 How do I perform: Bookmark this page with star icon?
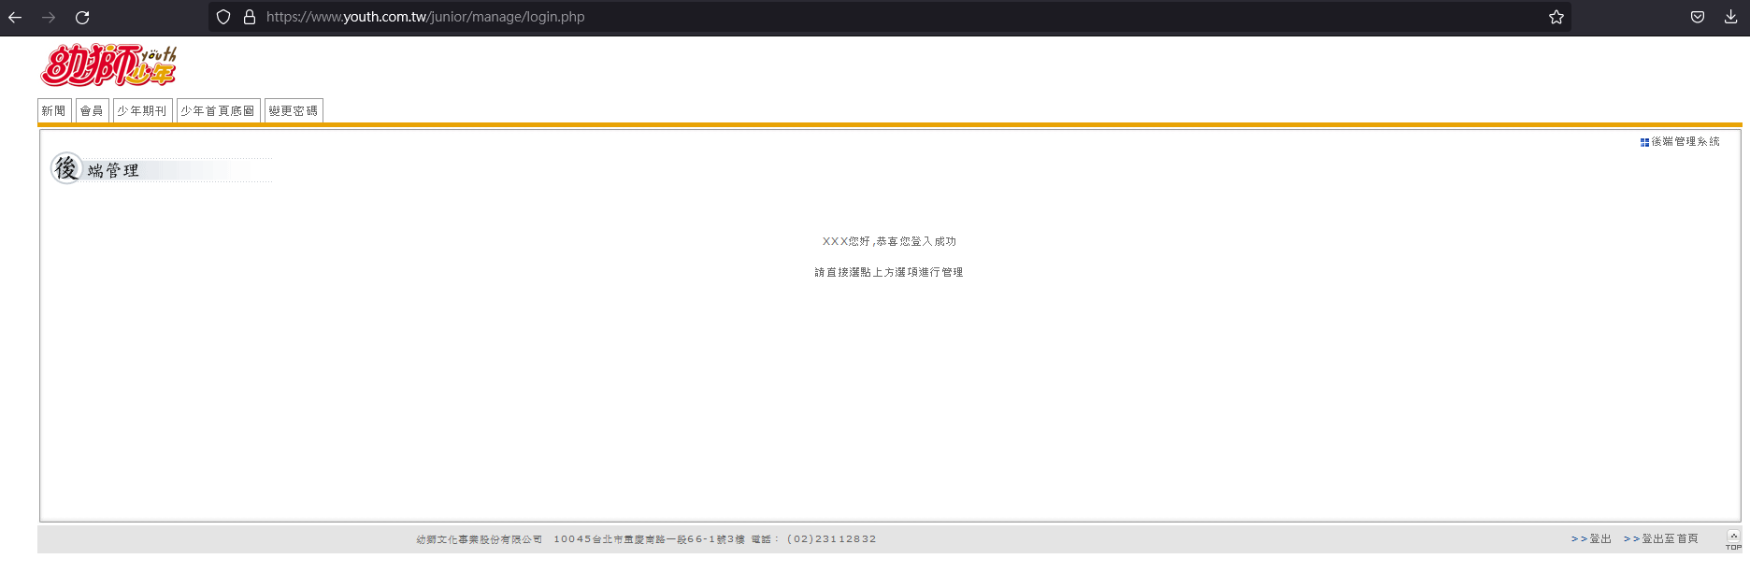coord(1556,17)
